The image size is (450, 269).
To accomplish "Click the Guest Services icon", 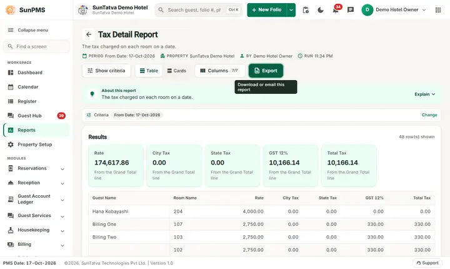I will (11, 216).
